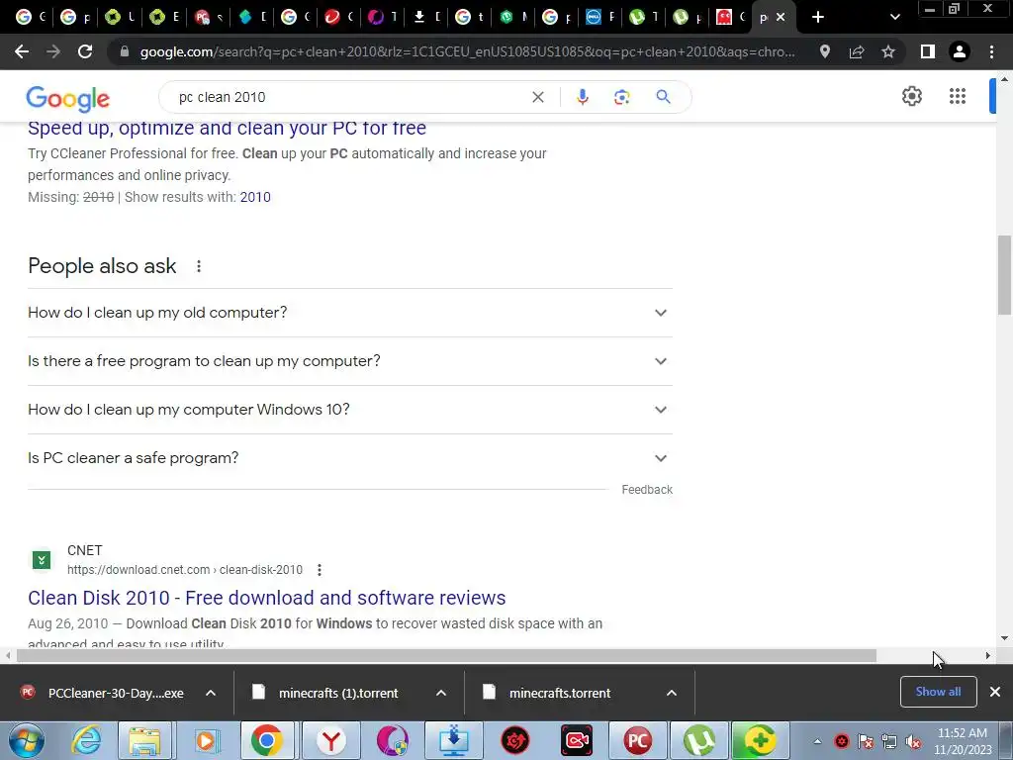Viewport: 1013px width, 760px height.
Task: Open the tab search dropdown
Action: [894, 17]
